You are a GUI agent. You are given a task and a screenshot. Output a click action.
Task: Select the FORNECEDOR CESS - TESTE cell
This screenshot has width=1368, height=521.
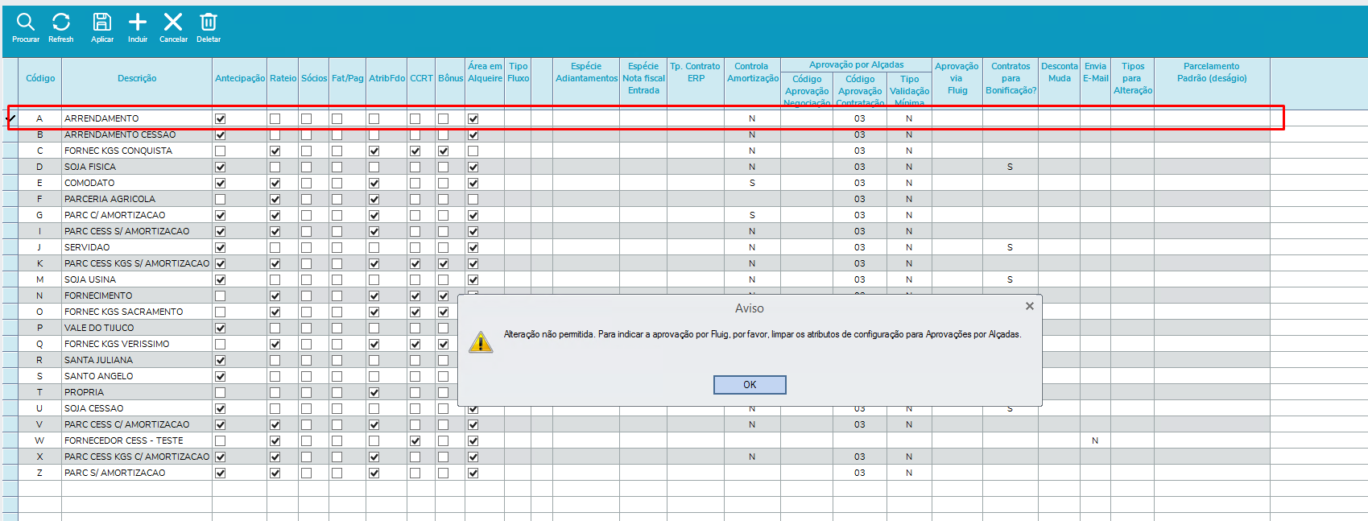[x=137, y=440]
